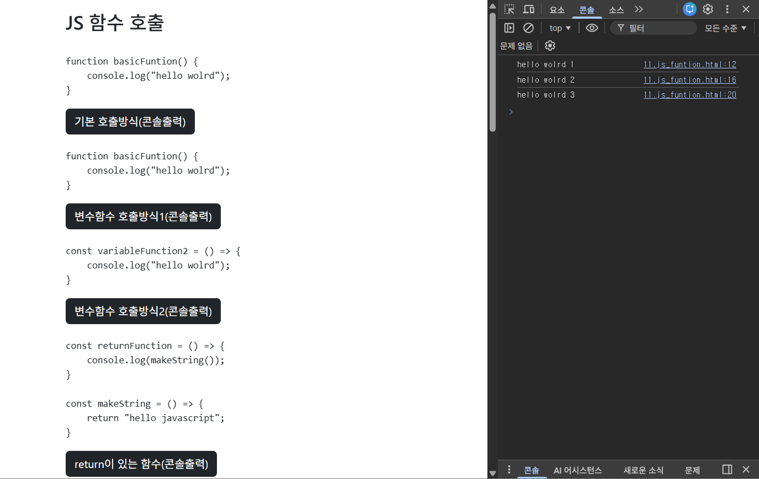
Task: Select the 문제 drawer tab
Action: 692,470
